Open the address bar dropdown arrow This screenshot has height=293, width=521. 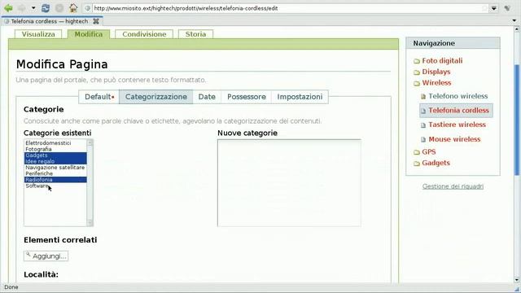tap(494, 8)
